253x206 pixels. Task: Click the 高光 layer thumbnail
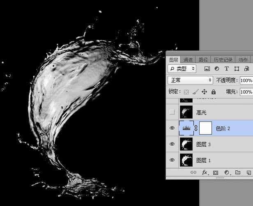pos(186,112)
